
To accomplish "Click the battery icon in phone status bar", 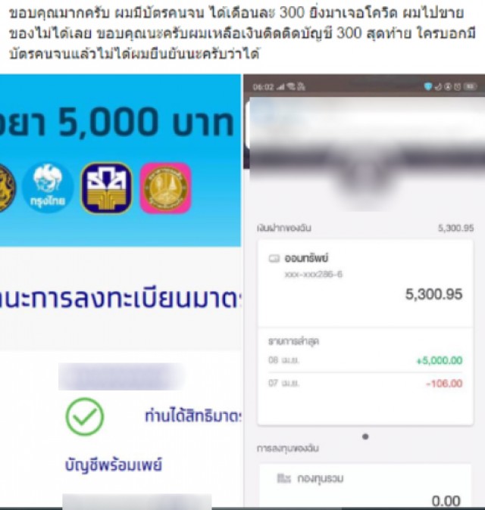I will point(471,86).
